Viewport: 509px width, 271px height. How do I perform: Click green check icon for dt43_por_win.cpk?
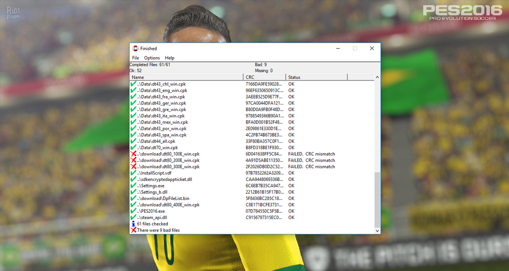(x=134, y=128)
